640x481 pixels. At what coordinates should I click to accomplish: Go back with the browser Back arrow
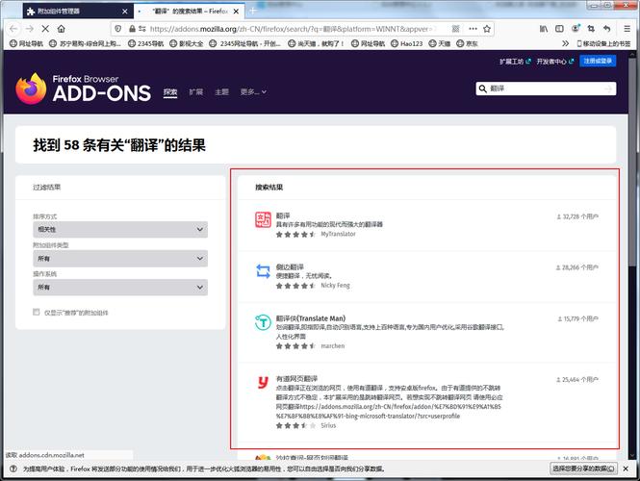click(13, 29)
